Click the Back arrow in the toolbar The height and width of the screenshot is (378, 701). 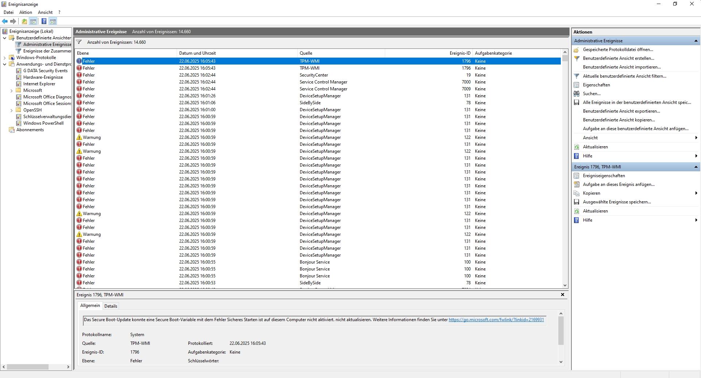[5, 22]
